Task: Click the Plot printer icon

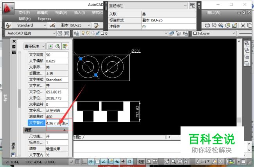Action: tap(207, 25)
